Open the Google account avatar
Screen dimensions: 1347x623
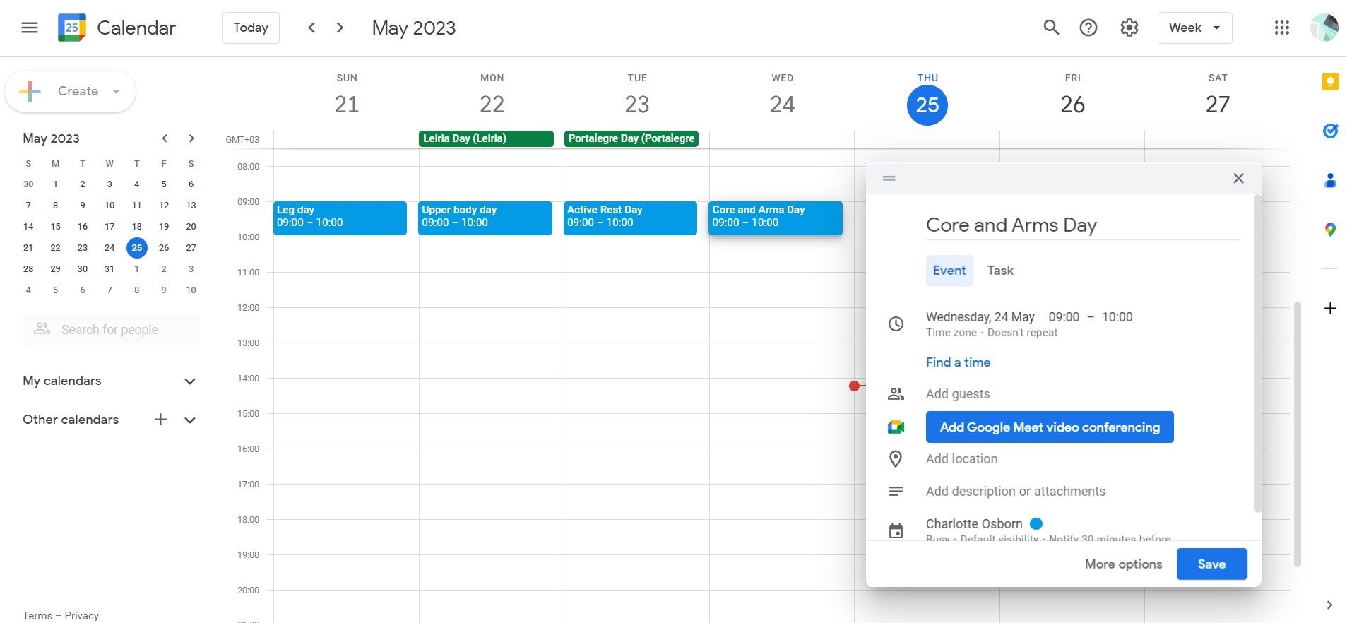coord(1324,28)
